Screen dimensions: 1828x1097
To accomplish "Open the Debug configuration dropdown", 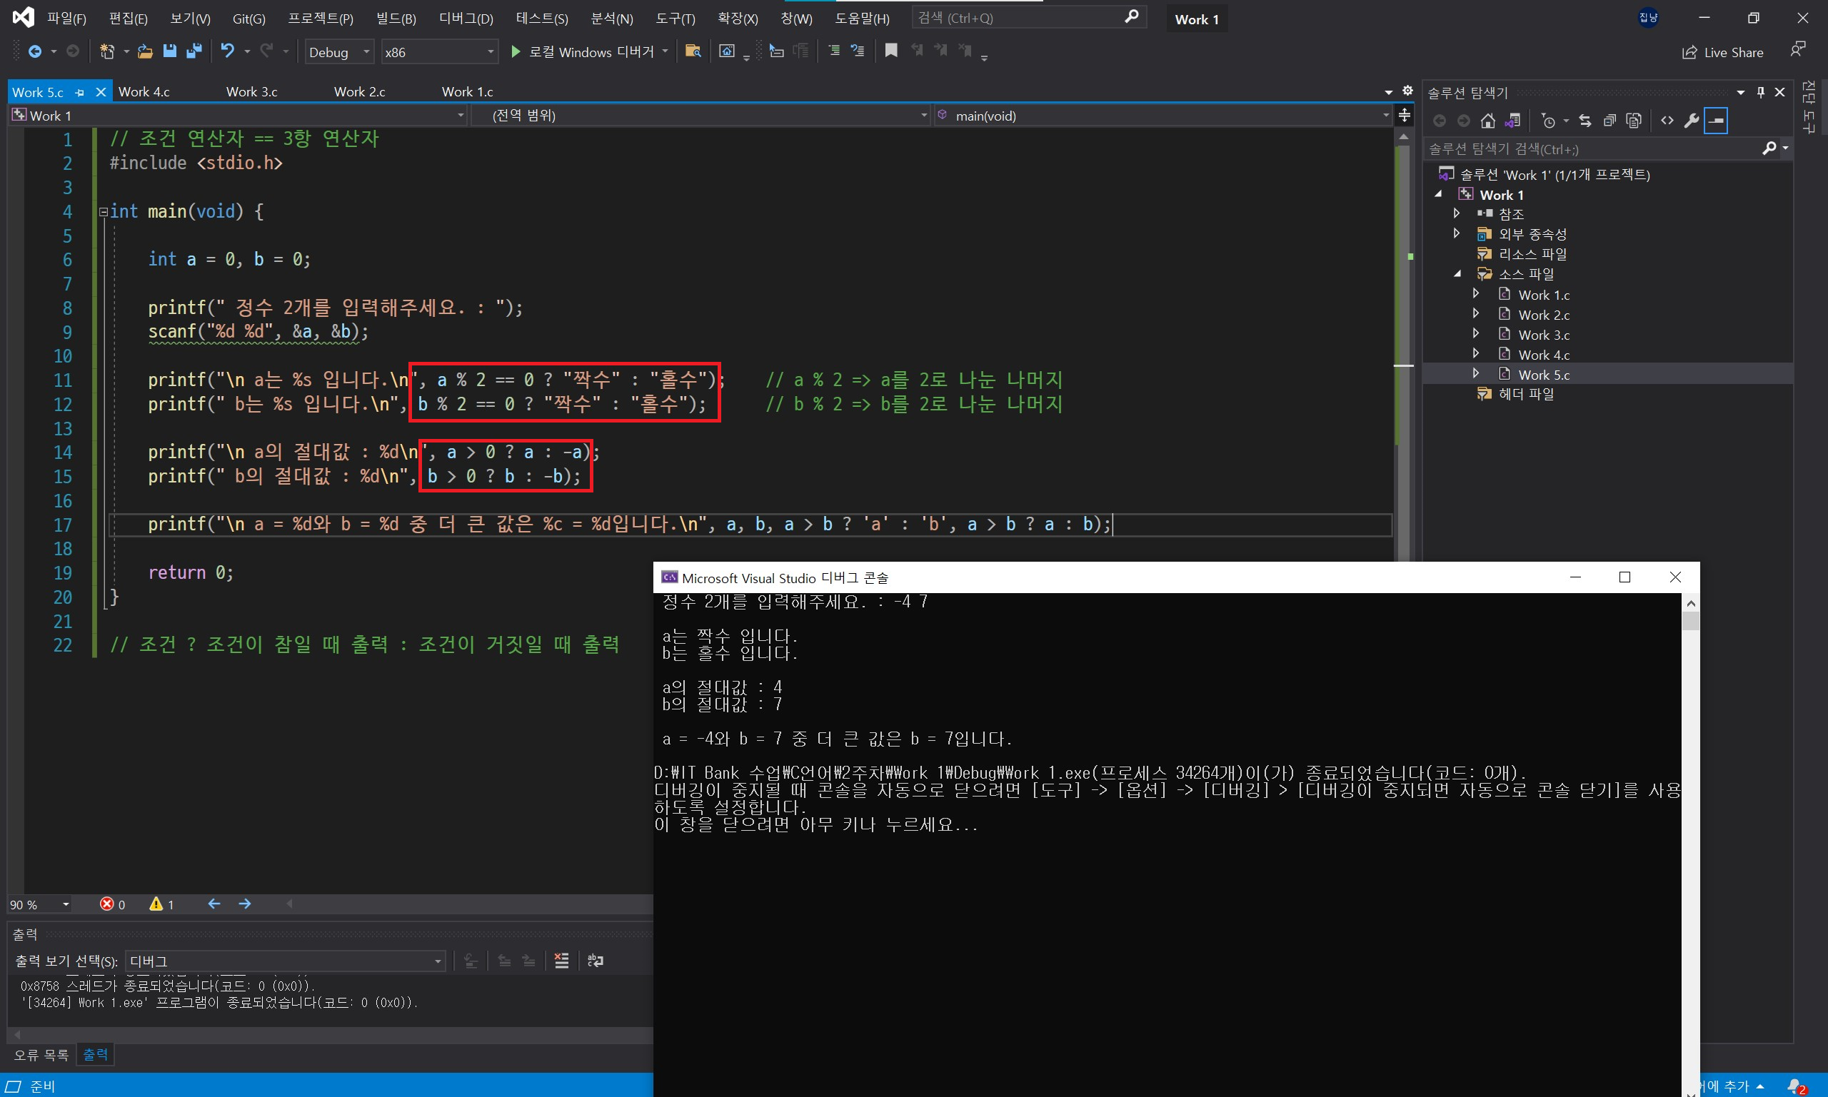I will pos(339,51).
